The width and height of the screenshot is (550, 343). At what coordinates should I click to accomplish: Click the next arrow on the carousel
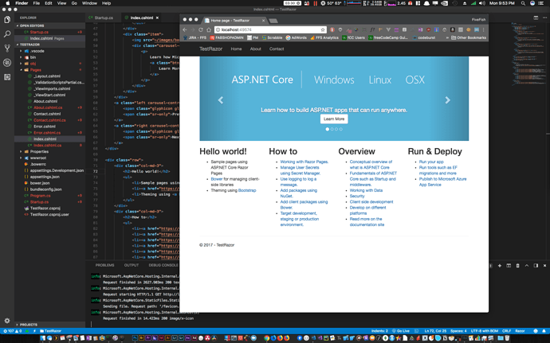click(x=448, y=100)
